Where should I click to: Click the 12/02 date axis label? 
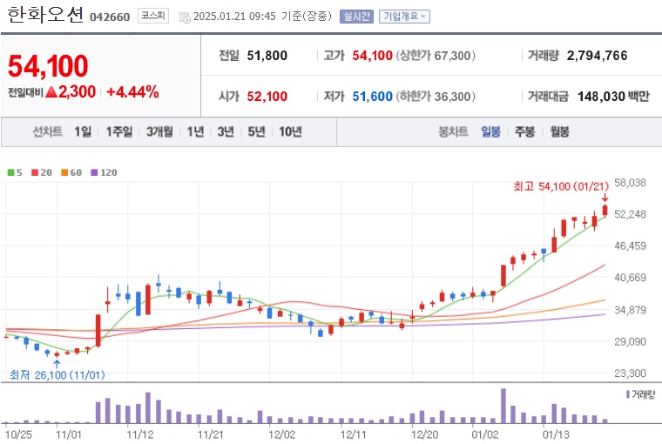[282, 434]
